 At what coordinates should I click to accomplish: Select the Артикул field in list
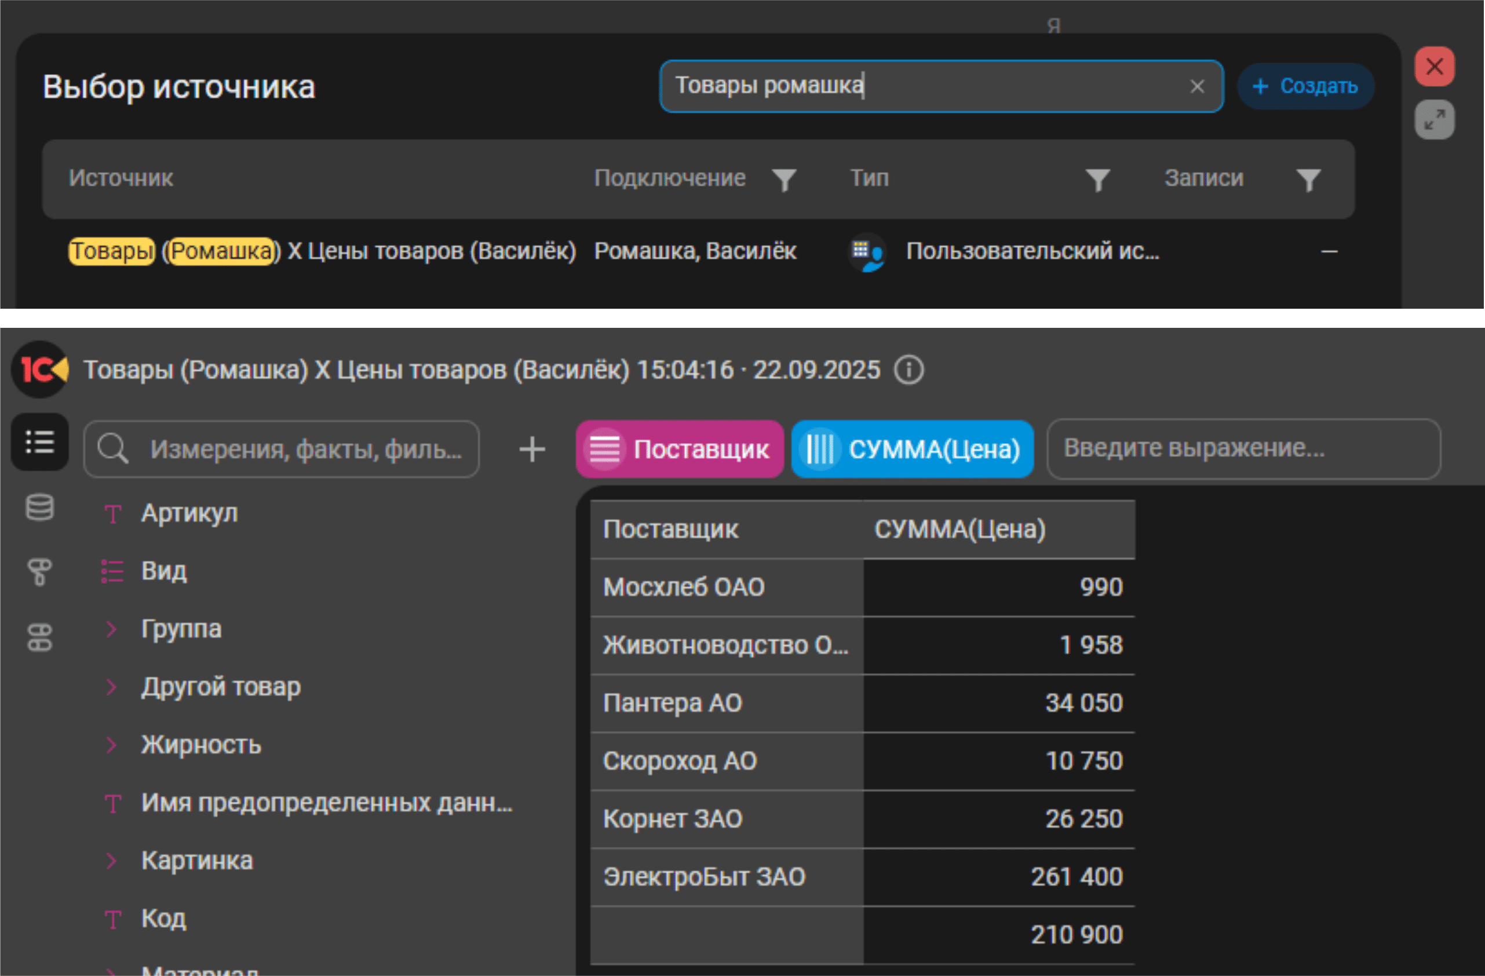click(189, 513)
